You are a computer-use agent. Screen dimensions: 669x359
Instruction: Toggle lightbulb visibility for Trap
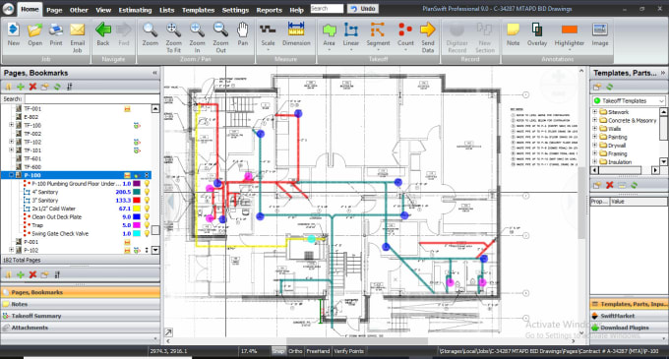pyautogui.click(x=147, y=225)
